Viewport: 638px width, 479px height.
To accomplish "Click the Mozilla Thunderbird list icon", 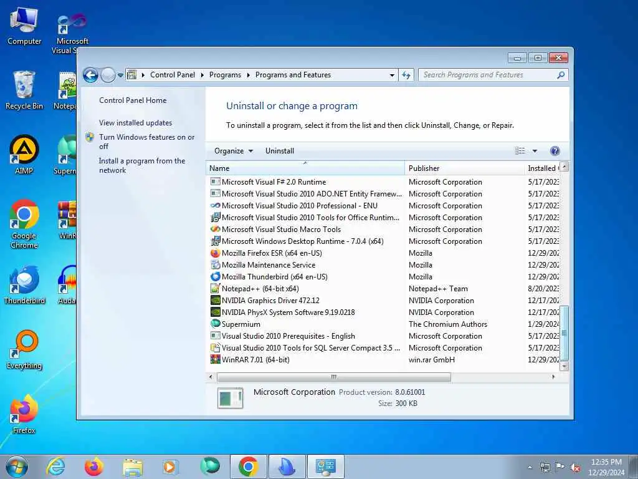I will pyautogui.click(x=215, y=276).
